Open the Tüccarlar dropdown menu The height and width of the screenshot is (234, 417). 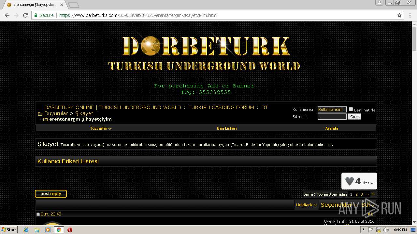tap(101, 128)
